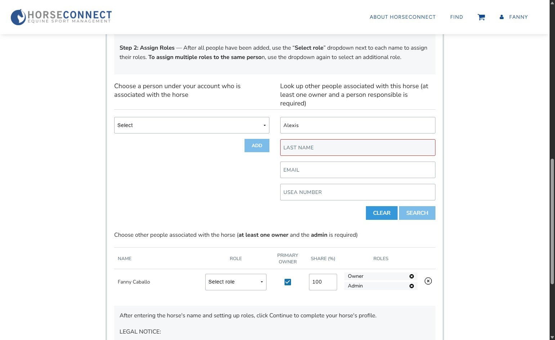Open the About HorseConnect menu
This screenshot has width=555, height=340.
point(402,17)
